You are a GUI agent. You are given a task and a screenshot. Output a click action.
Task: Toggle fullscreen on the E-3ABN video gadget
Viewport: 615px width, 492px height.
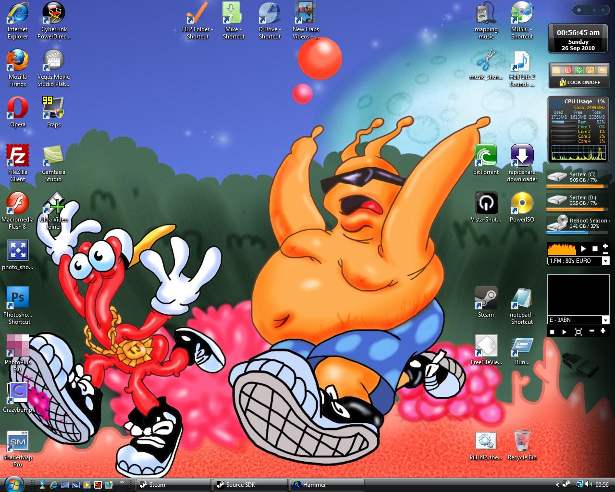(578, 332)
